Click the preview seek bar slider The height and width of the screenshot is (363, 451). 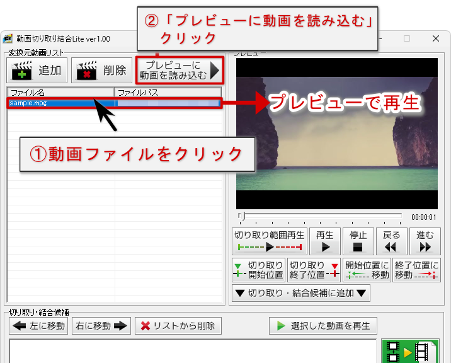tap(244, 216)
